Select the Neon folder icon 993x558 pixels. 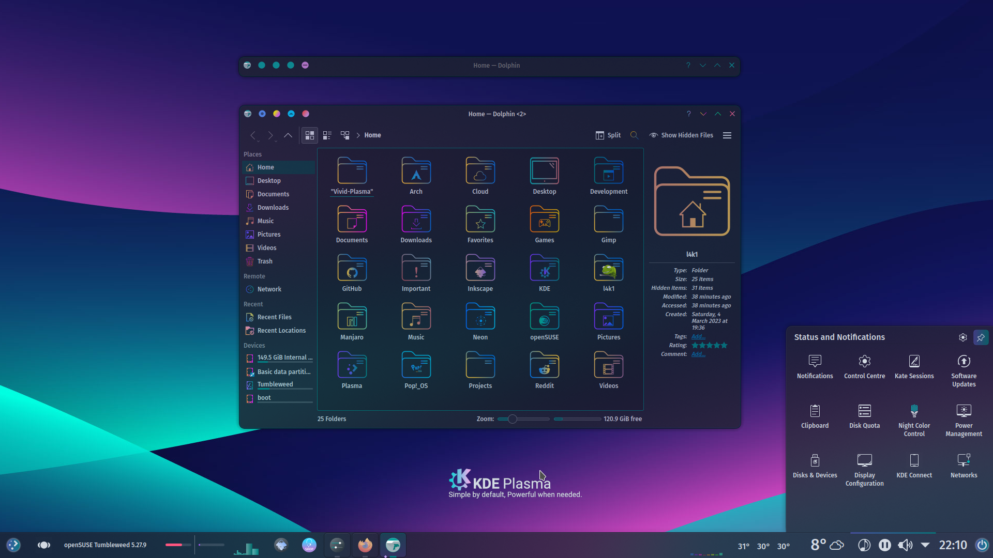pos(480,316)
